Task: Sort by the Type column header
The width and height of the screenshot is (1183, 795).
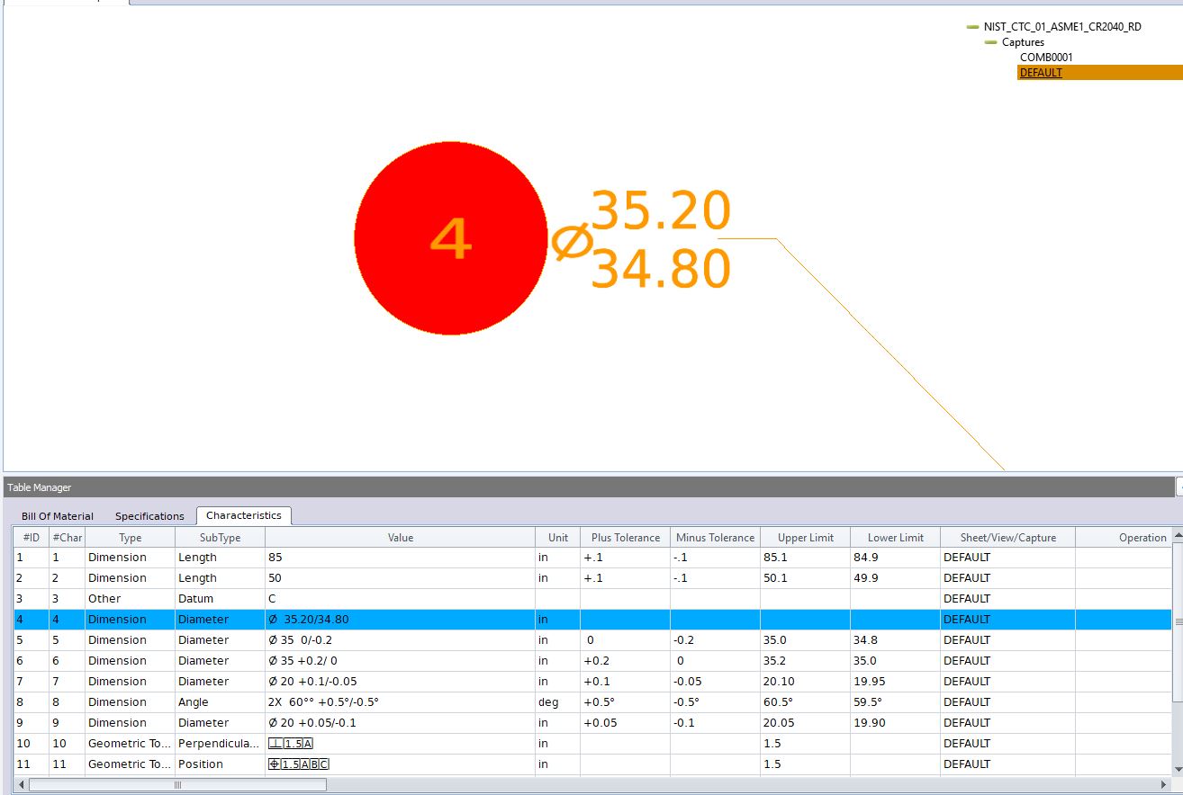Action: tap(131, 538)
